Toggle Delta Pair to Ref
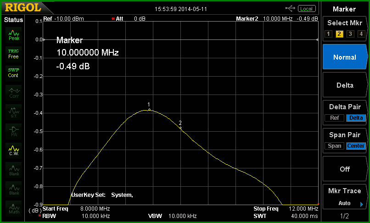 (335, 118)
